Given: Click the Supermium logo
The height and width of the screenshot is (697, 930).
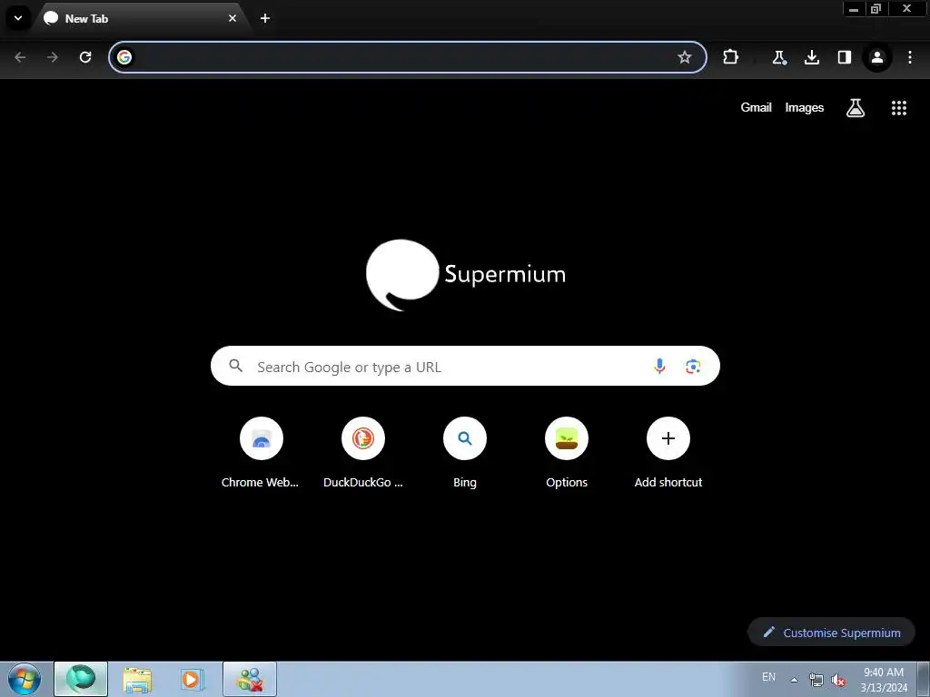Looking at the screenshot, I should pyautogui.click(x=466, y=274).
